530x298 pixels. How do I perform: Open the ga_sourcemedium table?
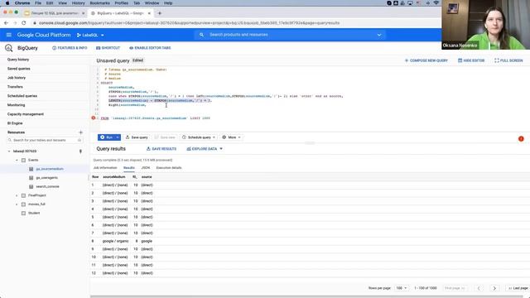[x=50, y=169]
